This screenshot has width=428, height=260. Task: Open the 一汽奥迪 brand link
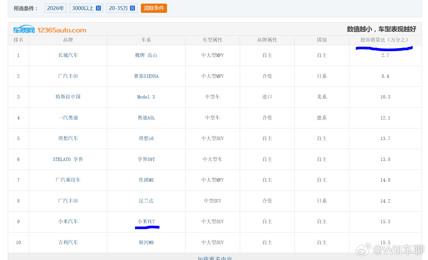[x=68, y=118]
